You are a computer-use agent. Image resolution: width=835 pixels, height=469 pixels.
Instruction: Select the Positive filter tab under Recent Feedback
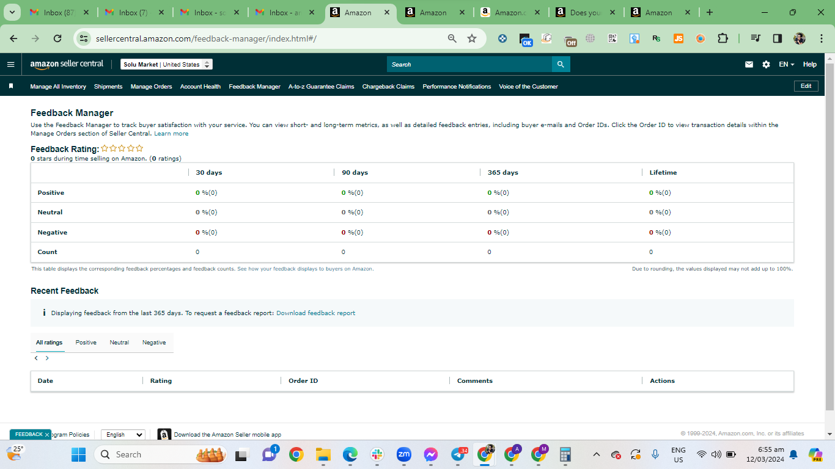(86, 343)
